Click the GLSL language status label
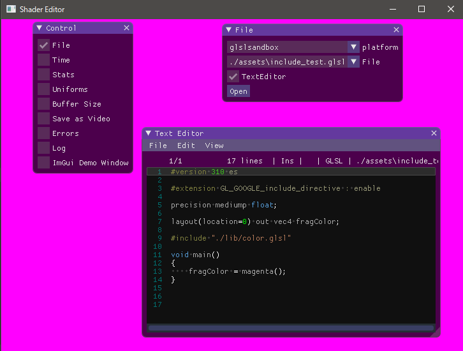 point(334,161)
